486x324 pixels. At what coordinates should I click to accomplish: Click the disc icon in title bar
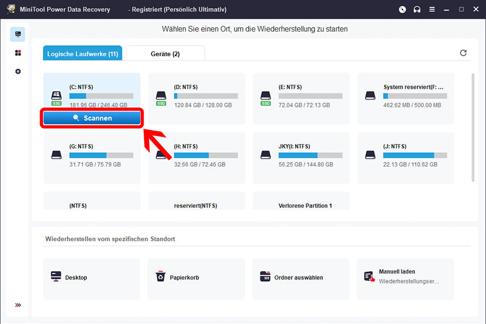click(403, 9)
